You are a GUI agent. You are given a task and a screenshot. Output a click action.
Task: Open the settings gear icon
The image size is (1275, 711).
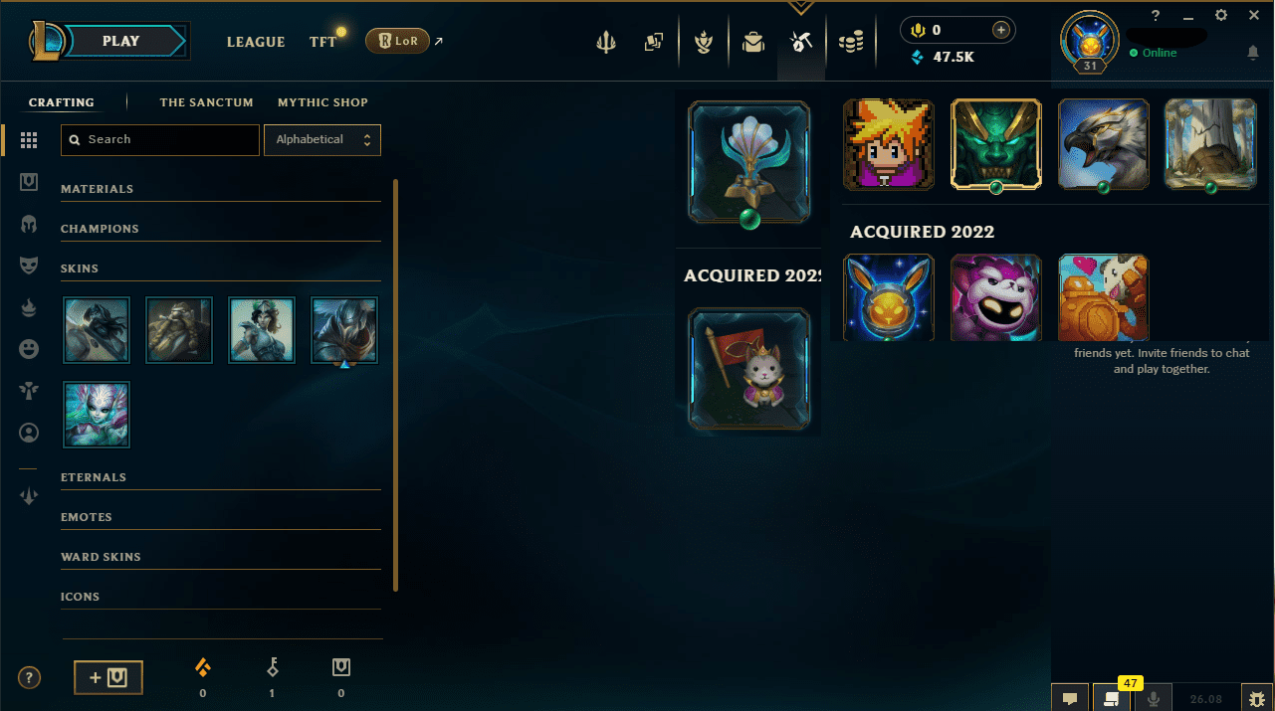click(x=1221, y=15)
